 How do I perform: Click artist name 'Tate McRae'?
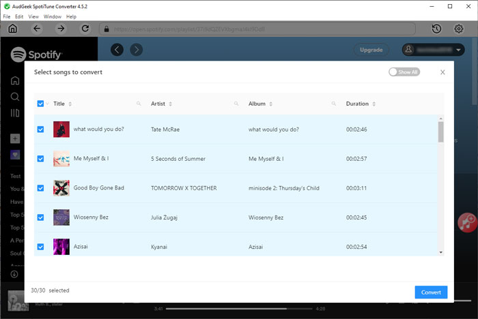coord(165,130)
